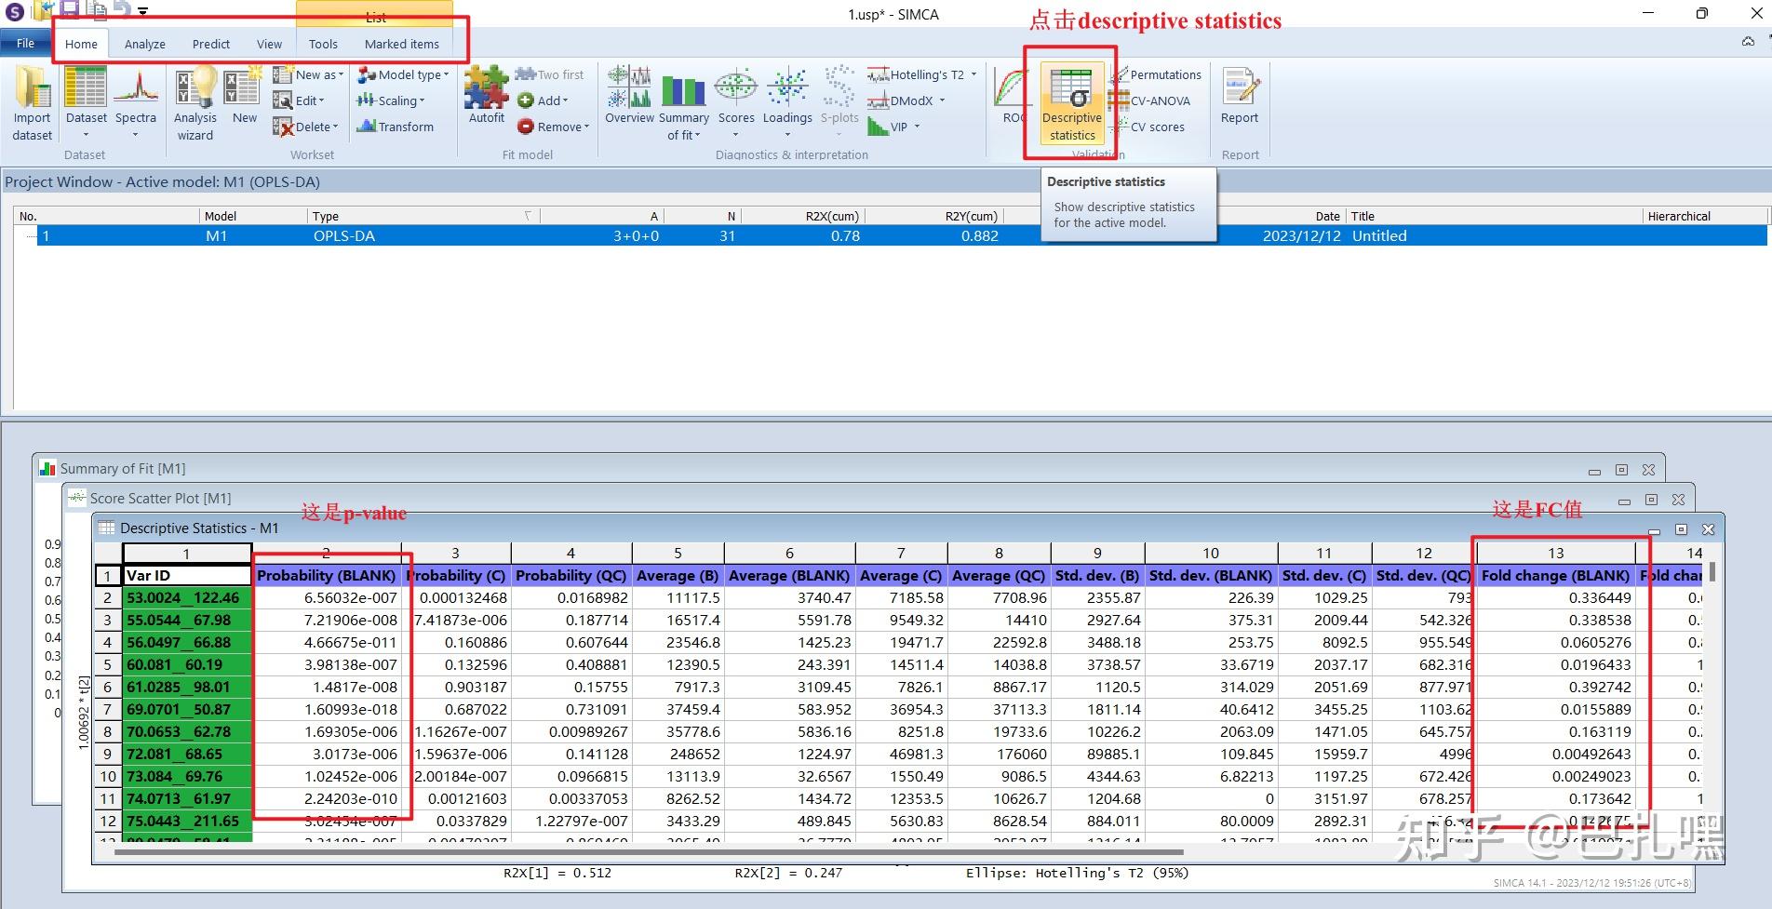Screen dimensions: 1772x909
Task: Click the horizontal scrollbar in Descriptive Statistics
Action: pyautogui.click(x=651, y=851)
